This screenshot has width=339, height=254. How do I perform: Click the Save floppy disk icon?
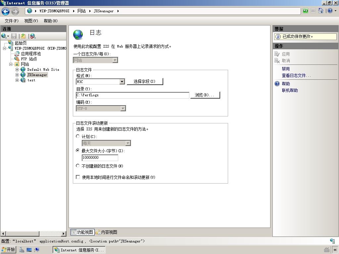[14, 36]
